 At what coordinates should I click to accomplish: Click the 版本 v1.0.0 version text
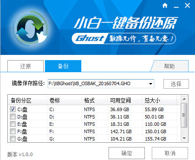pyautogui.click(x=20, y=154)
